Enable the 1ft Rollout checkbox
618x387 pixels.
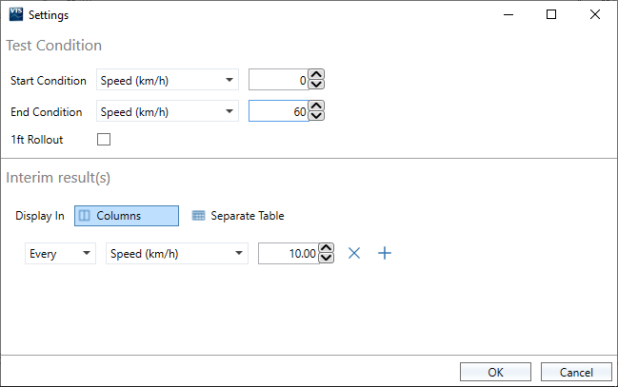coord(104,140)
